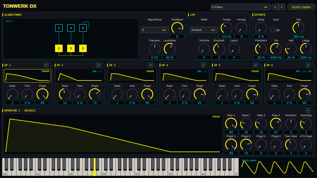317x178 pixels.
Task: Click the Oszilloskop waveform display
Action: click(x=278, y=167)
